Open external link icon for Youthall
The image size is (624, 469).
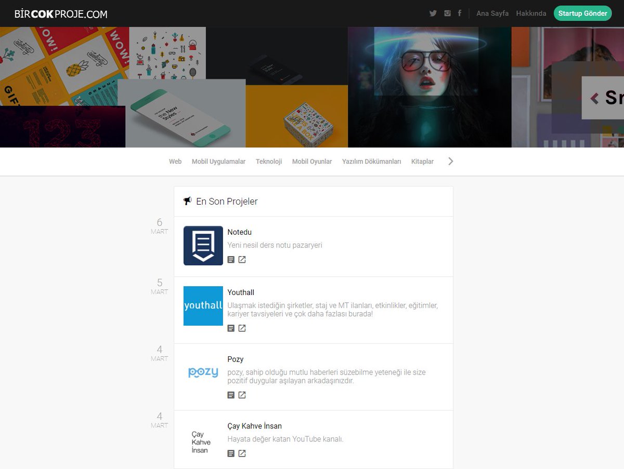pyautogui.click(x=242, y=328)
